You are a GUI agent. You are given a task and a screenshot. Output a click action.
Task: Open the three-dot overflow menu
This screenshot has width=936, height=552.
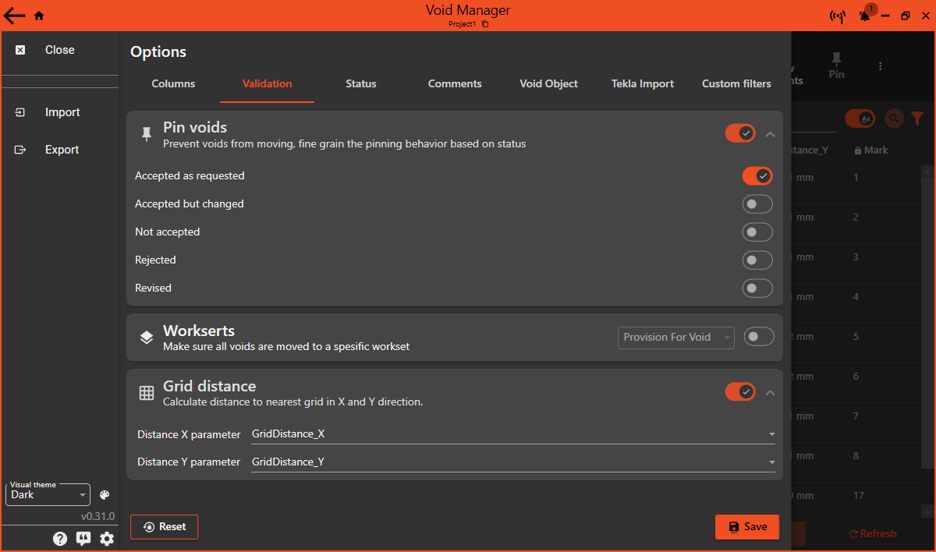point(880,65)
